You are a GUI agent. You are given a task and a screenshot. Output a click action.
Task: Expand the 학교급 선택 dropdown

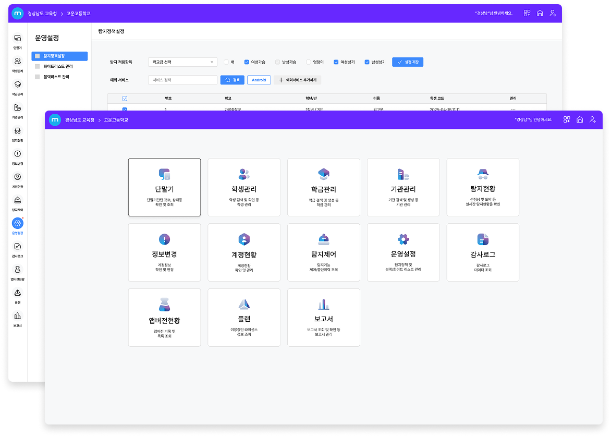tap(182, 62)
